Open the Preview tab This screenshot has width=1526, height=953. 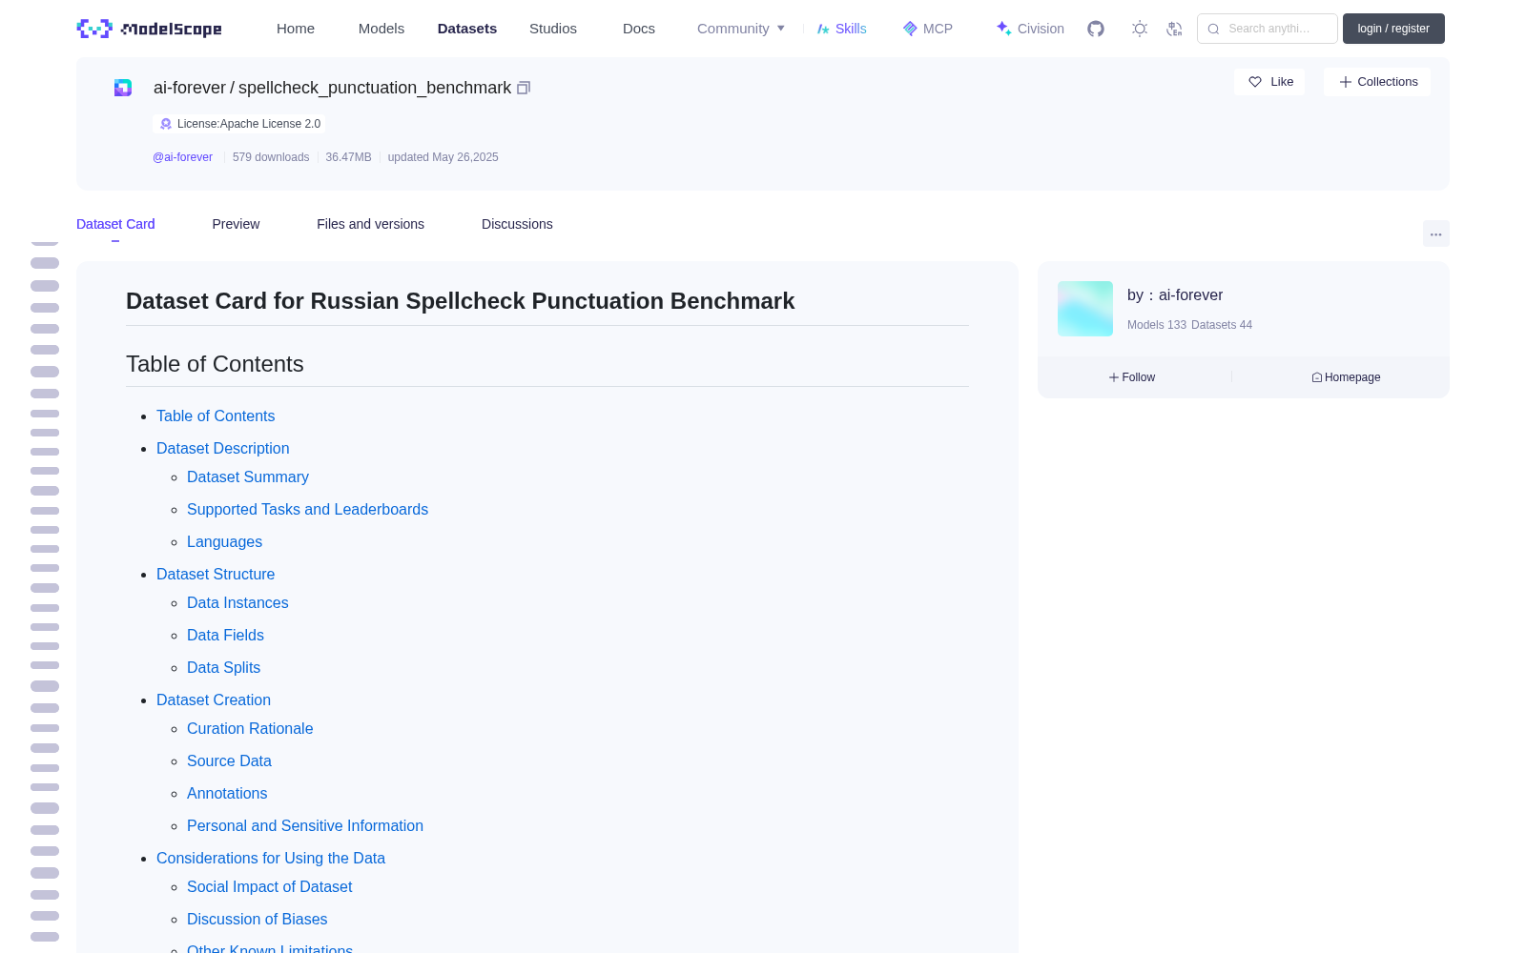236,224
